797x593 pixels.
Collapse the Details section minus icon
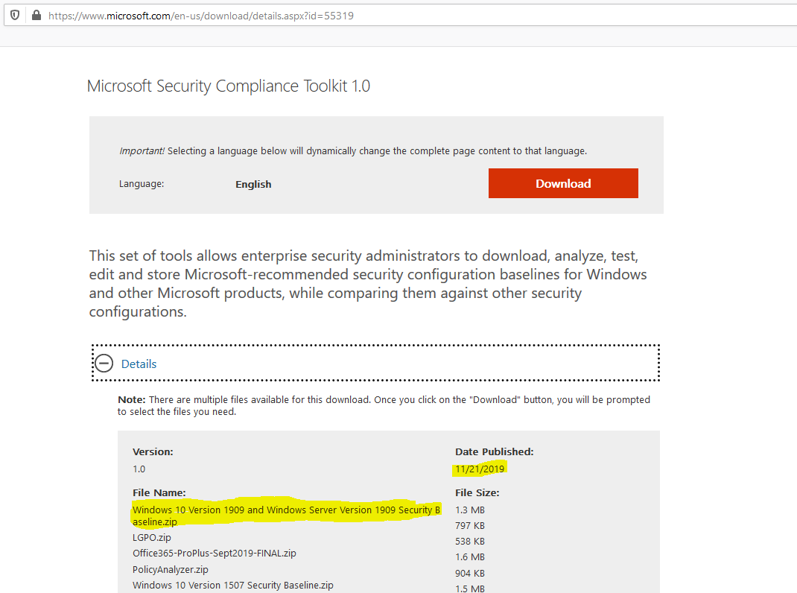pos(104,363)
